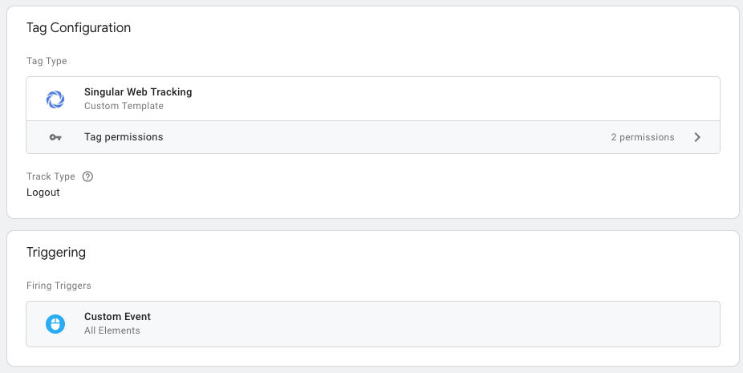Open the Tag permissions row label

coord(124,137)
